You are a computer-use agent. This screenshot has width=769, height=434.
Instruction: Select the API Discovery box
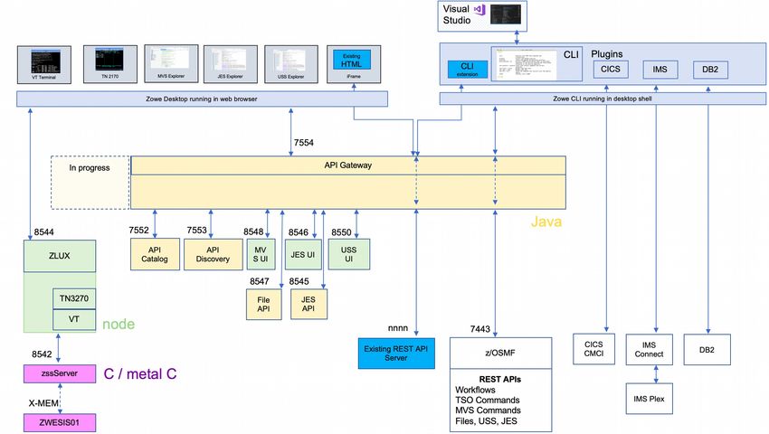pyautogui.click(x=214, y=254)
